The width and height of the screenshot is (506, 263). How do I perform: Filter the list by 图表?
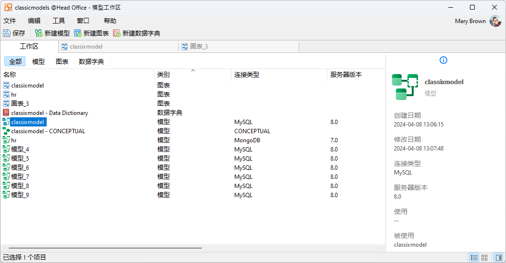coord(62,62)
